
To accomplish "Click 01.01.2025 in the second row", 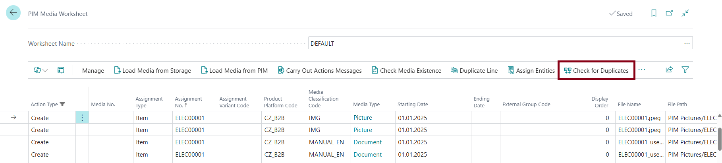I will [412, 130].
